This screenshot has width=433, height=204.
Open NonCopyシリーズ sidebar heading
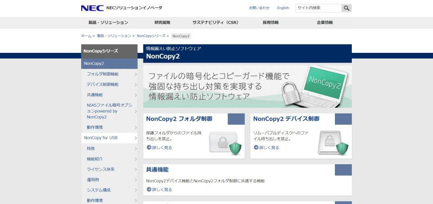click(x=110, y=51)
